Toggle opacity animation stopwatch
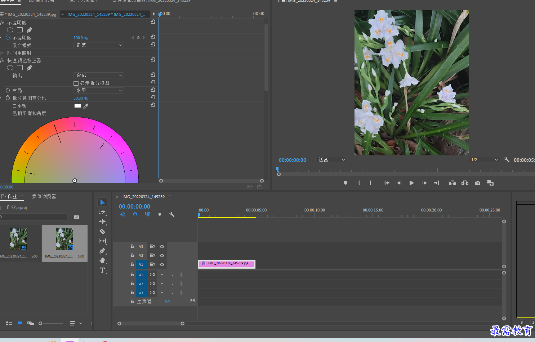Screen dimensions: 535x342 (x=8, y=37)
